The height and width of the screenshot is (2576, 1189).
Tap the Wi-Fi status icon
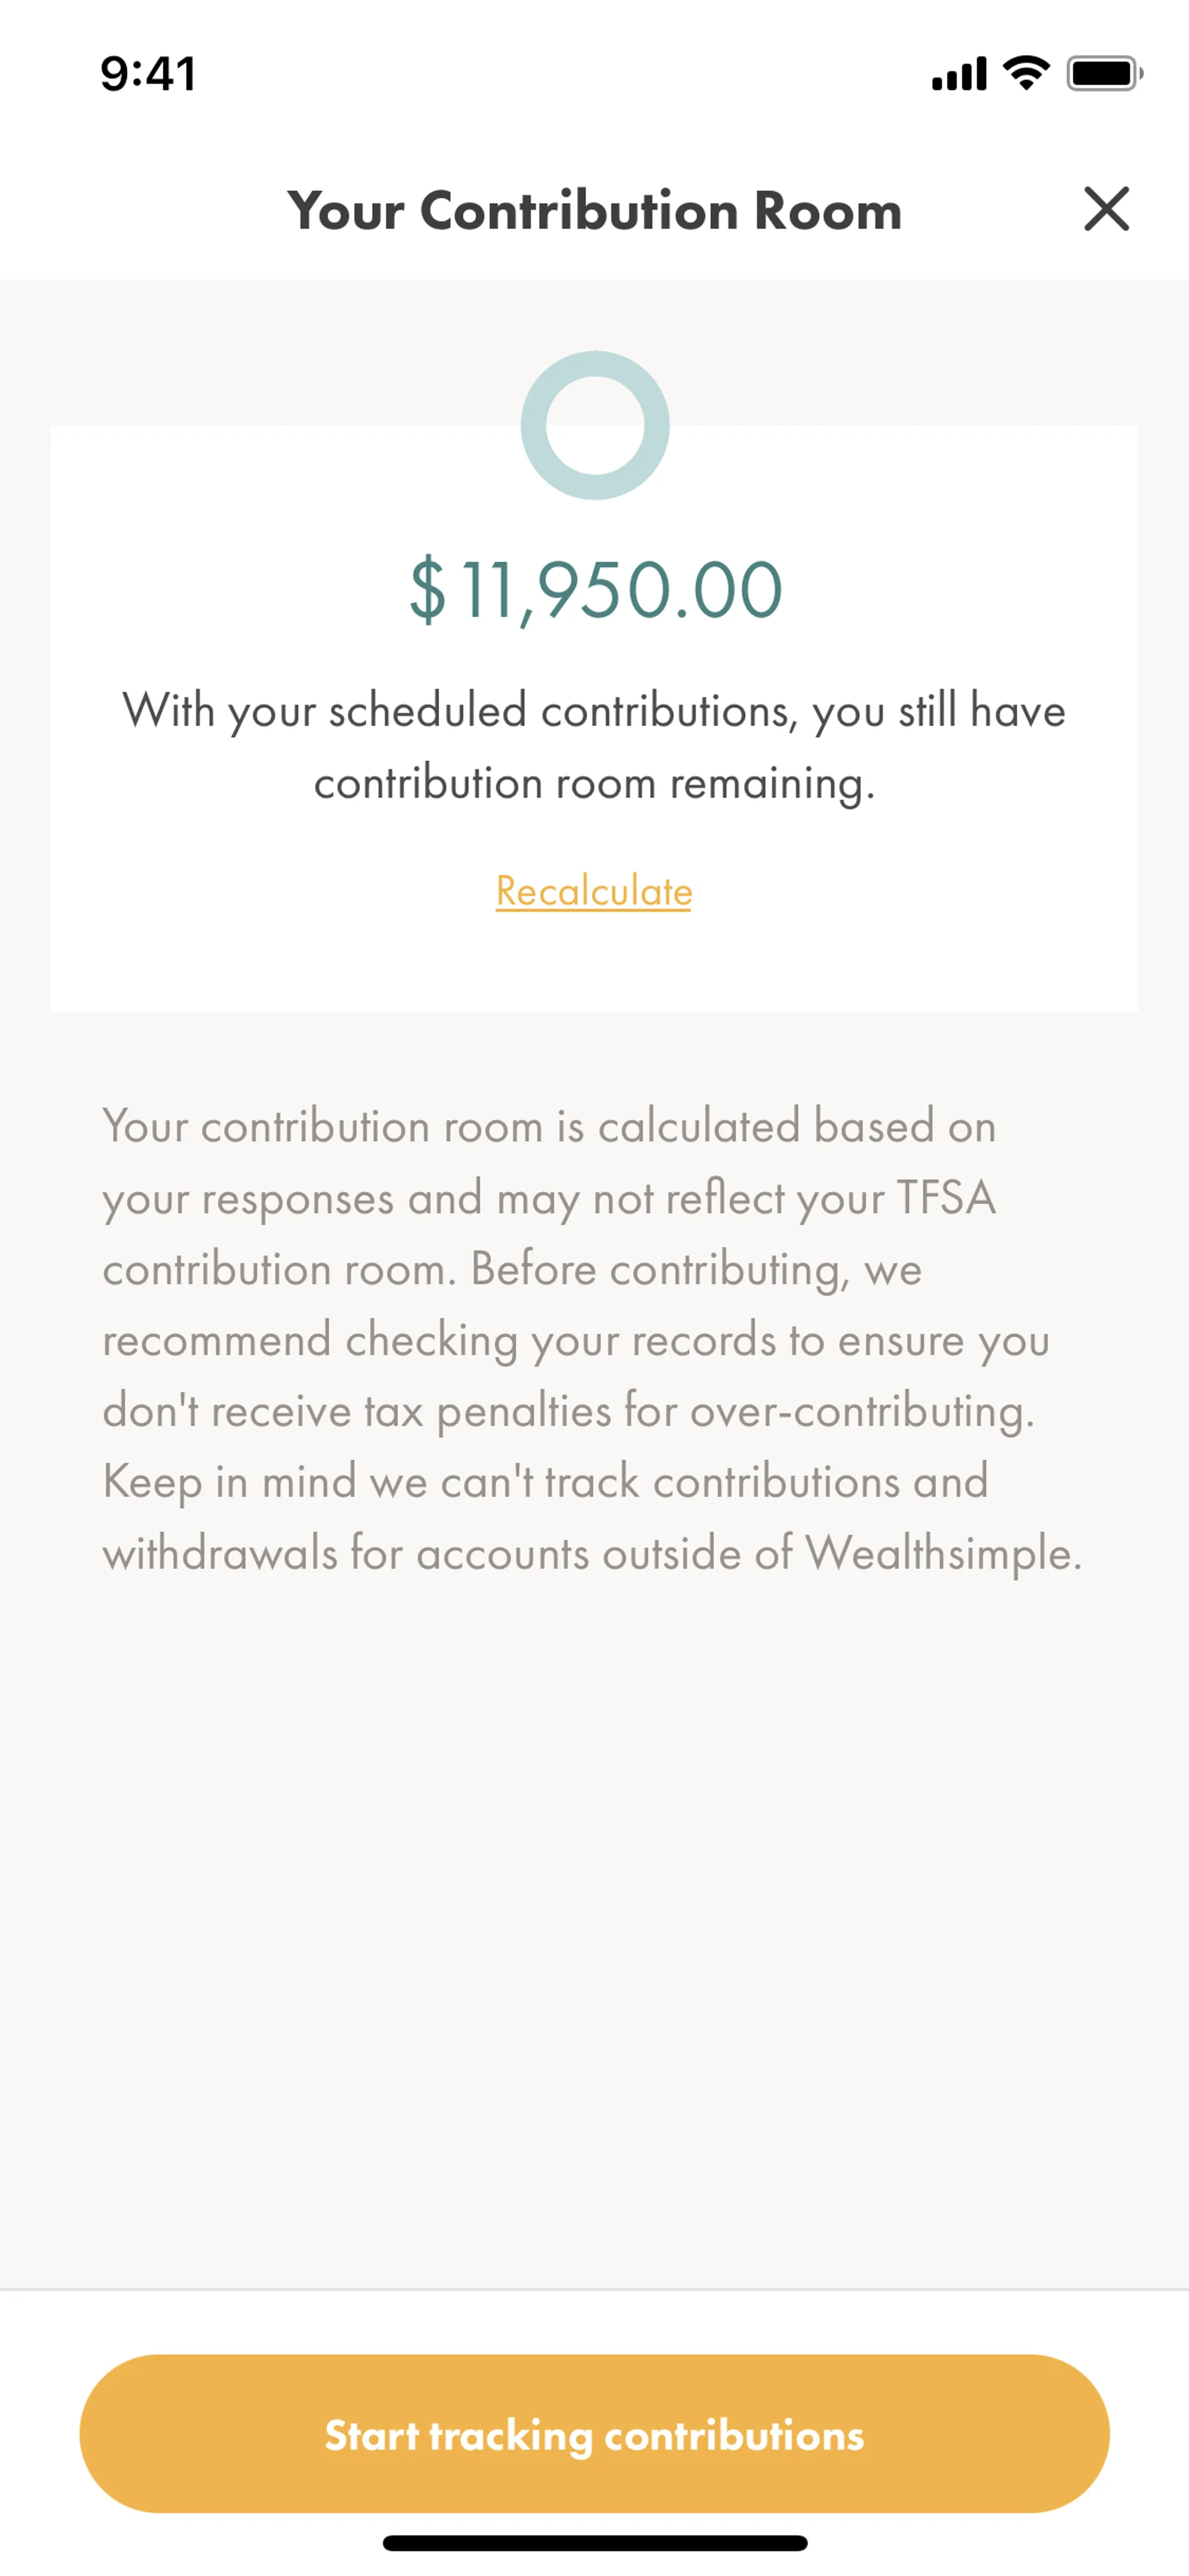click(1026, 73)
